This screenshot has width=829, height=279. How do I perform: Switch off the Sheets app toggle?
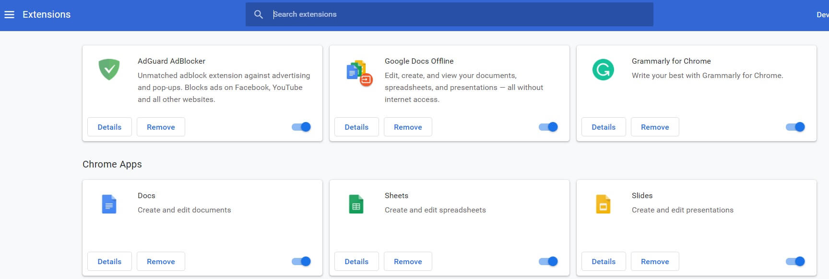click(x=548, y=261)
